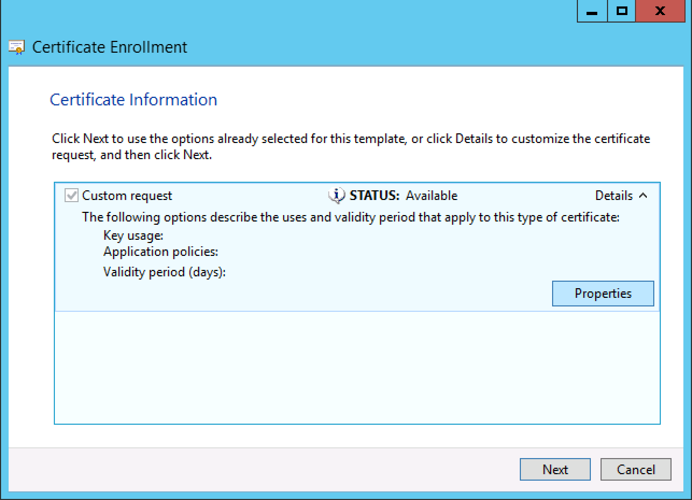Click the Application policies line
The height and width of the screenshot is (500, 692).
160,252
